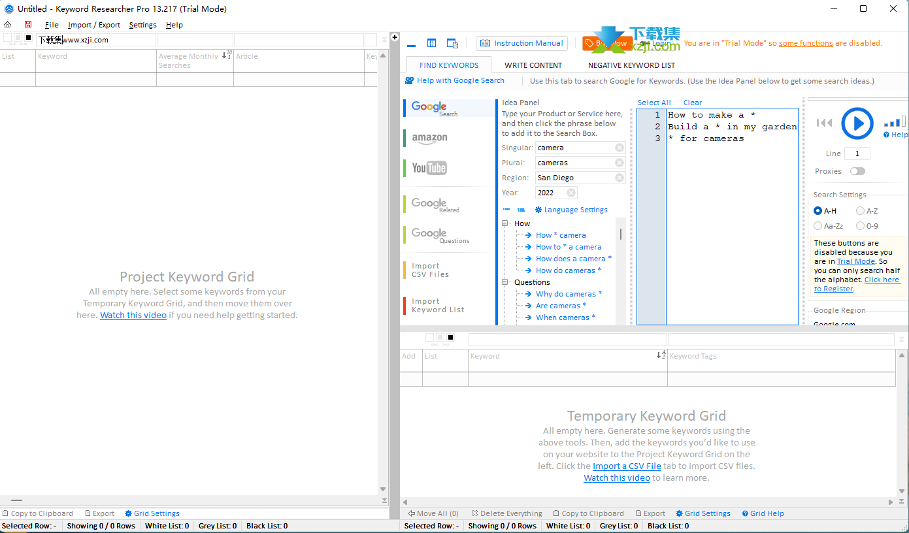The width and height of the screenshot is (909, 533).
Task: Click the Line number input field
Action: pyautogui.click(x=857, y=153)
